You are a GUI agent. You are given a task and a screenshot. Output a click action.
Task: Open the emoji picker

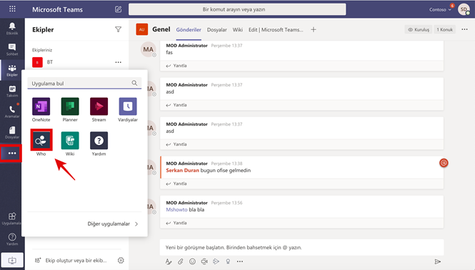click(192, 261)
